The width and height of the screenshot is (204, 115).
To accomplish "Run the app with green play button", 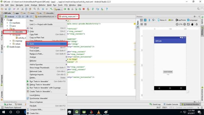I will [x=65, y=9].
